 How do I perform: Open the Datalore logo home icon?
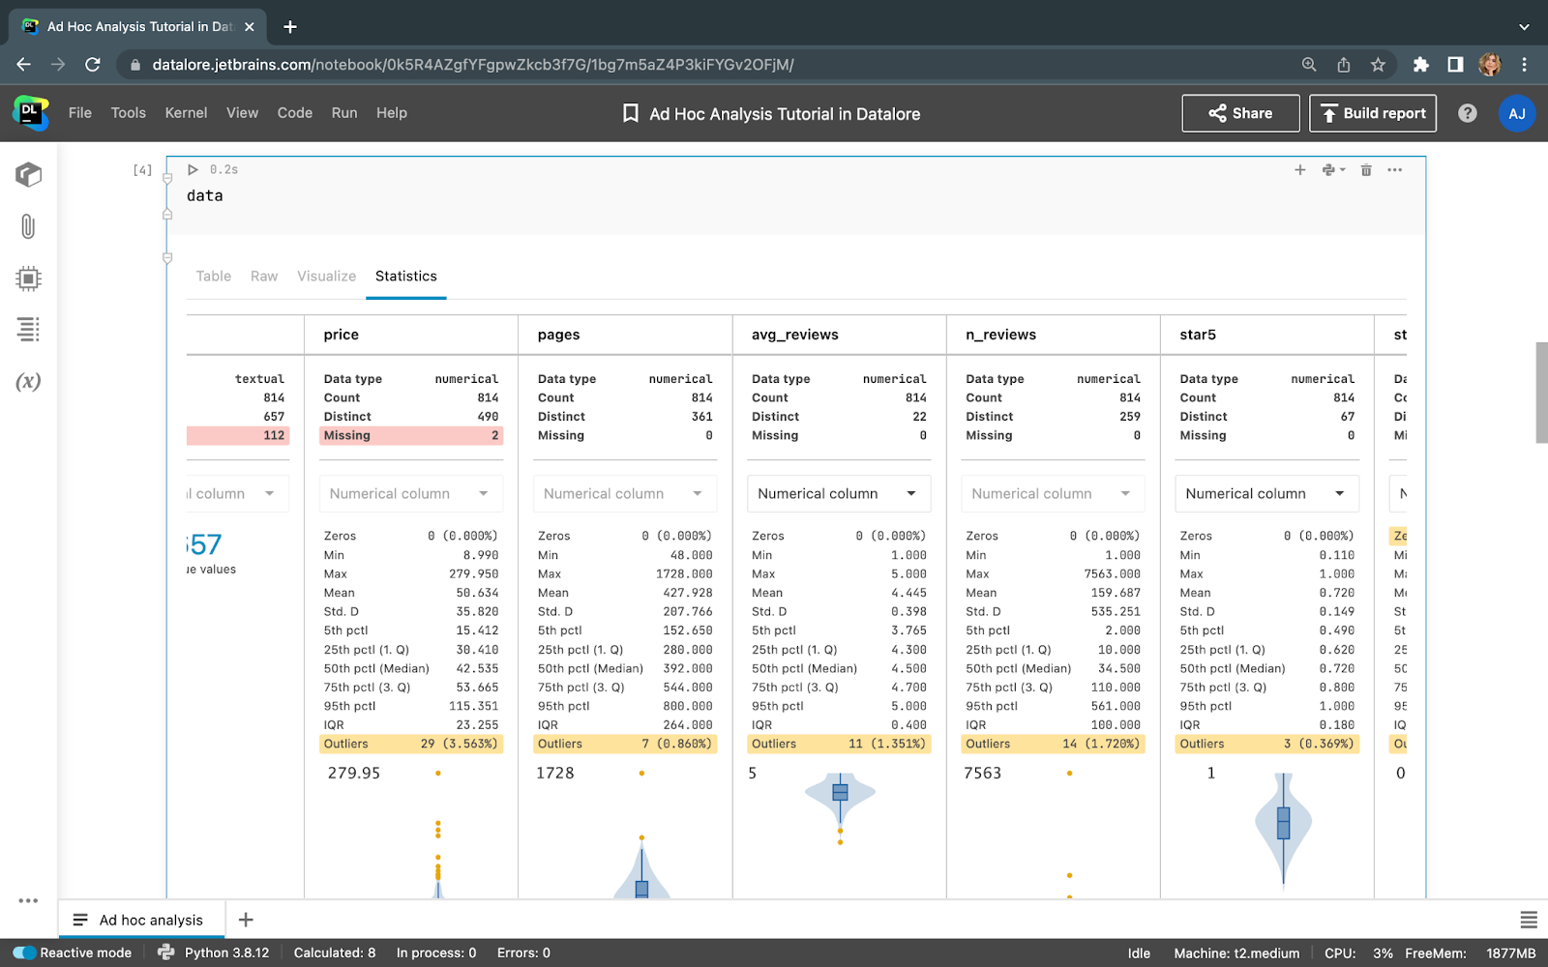pyautogui.click(x=30, y=113)
